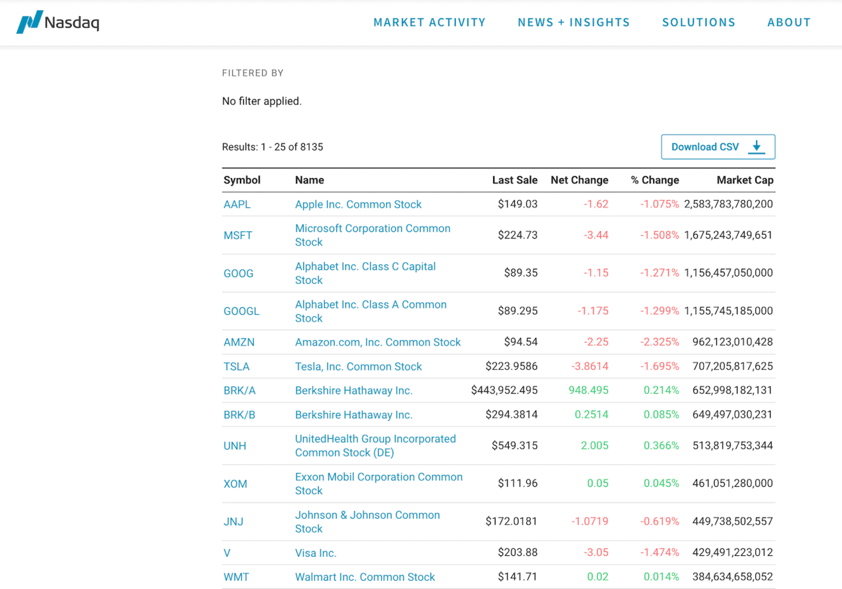Select the JNJ net change -1.0719
842x589 pixels.
click(x=590, y=521)
